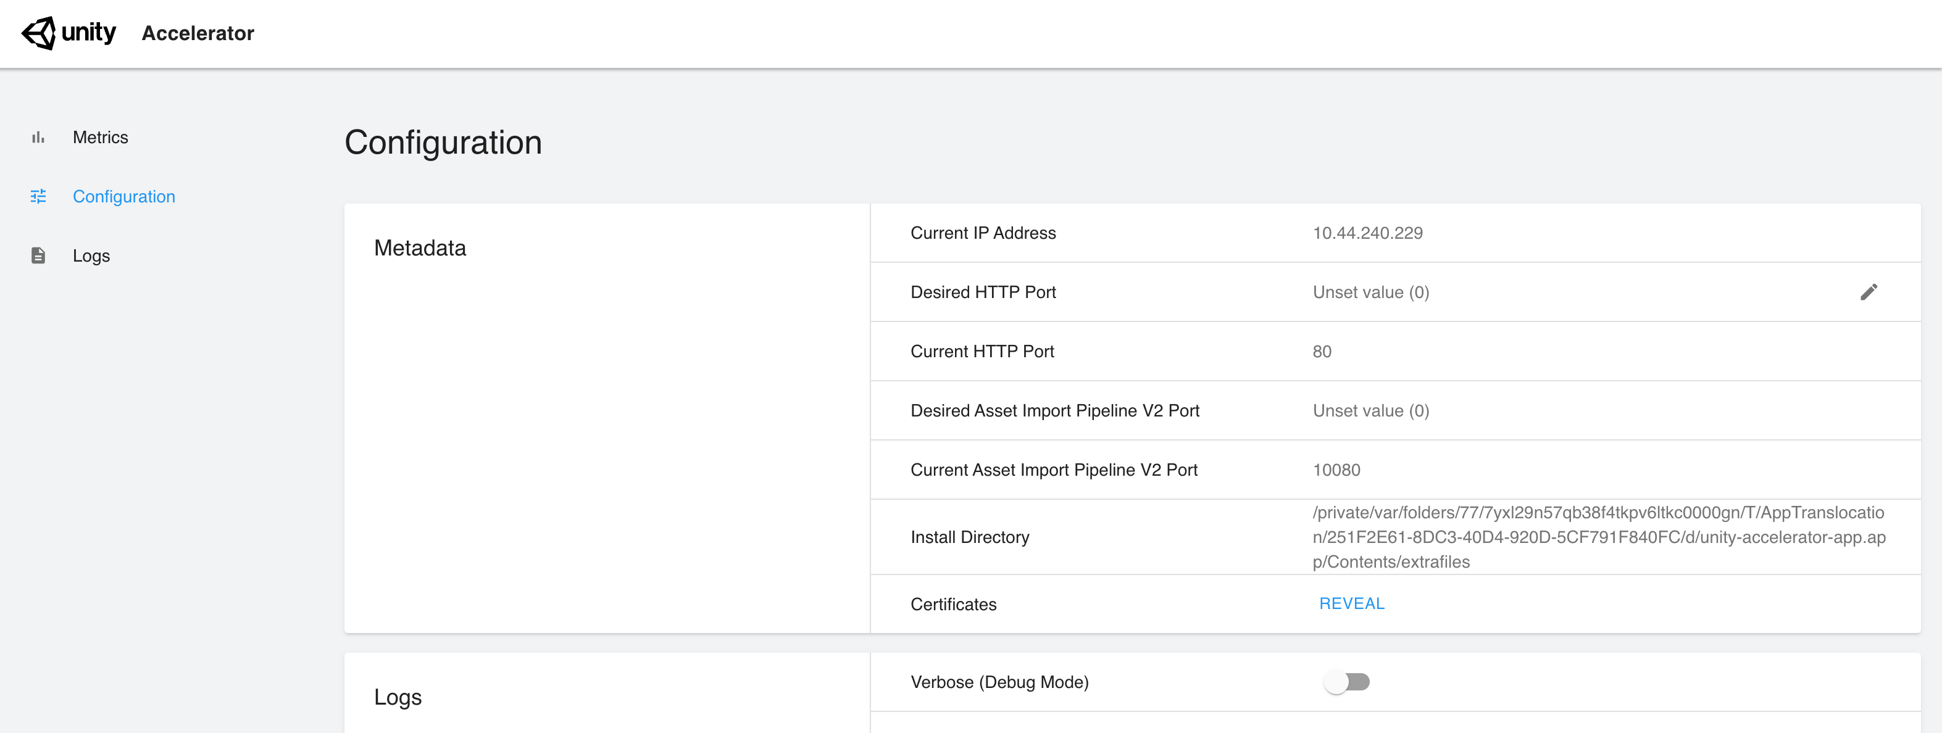Collapse the Metadata section
Screen dimensions: 1942x733
click(420, 247)
